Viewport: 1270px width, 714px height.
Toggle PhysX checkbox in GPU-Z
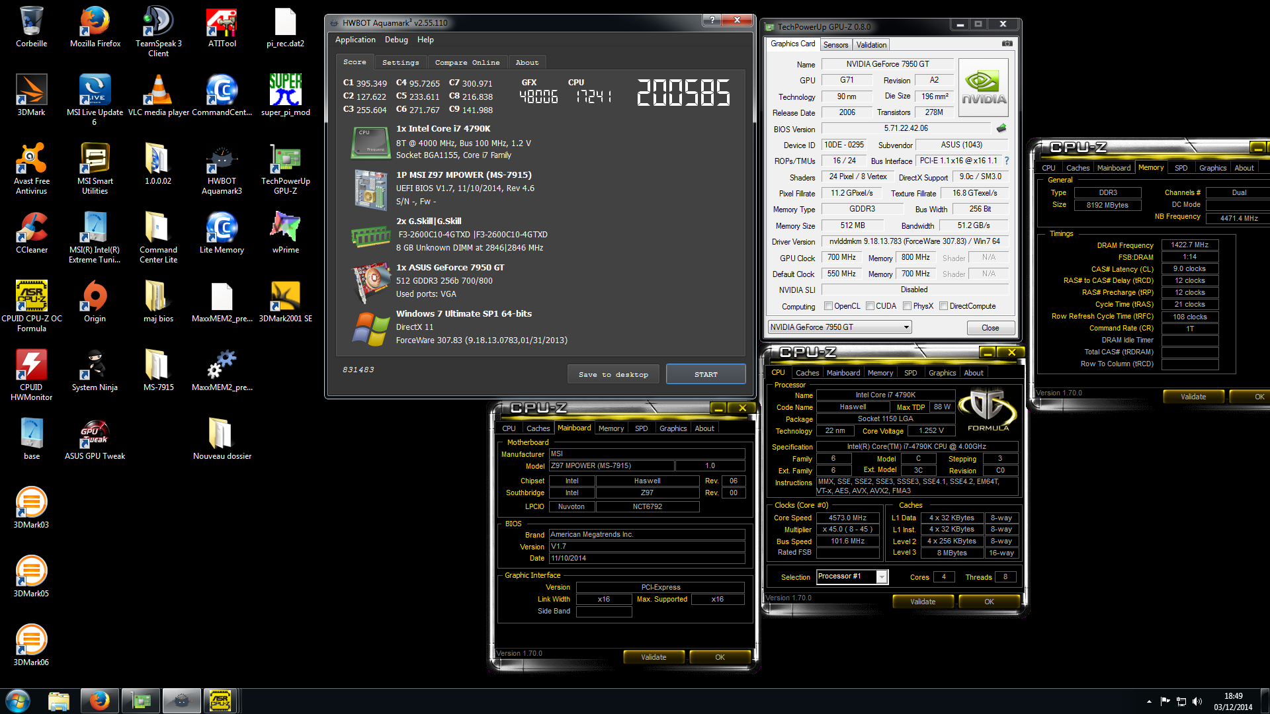(908, 306)
